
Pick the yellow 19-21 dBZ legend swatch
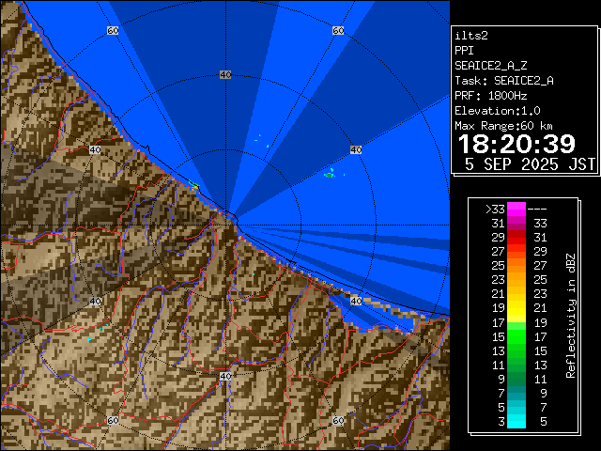(516, 308)
